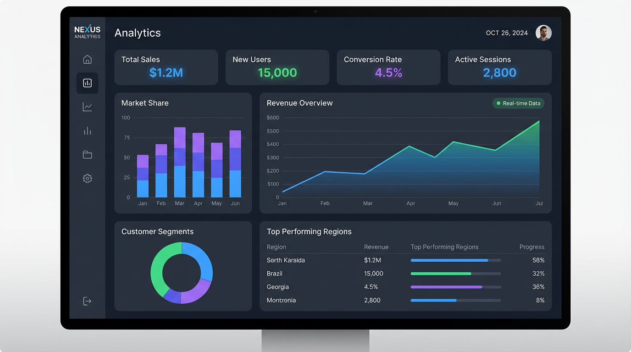Click Brazil's green progress bar
The width and height of the screenshot is (631, 352).
click(x=441, y=274)
